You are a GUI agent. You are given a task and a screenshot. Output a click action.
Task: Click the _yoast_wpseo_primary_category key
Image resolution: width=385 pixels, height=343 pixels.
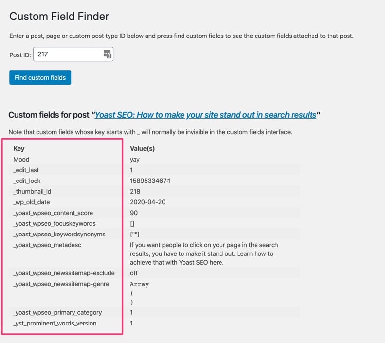click(57, 312)
